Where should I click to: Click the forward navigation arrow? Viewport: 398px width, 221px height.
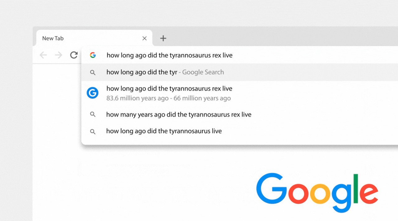tap(58, 55)
